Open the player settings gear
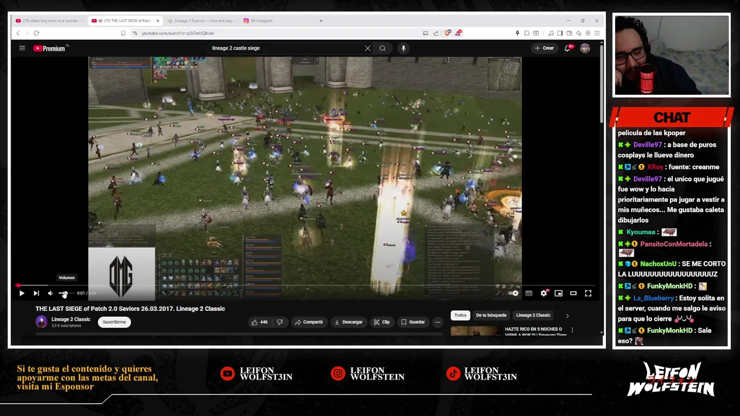 [x=543, y=294]
